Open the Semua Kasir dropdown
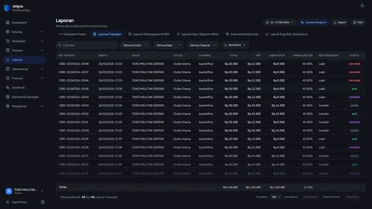372x209 pixels. click(169, 45)
